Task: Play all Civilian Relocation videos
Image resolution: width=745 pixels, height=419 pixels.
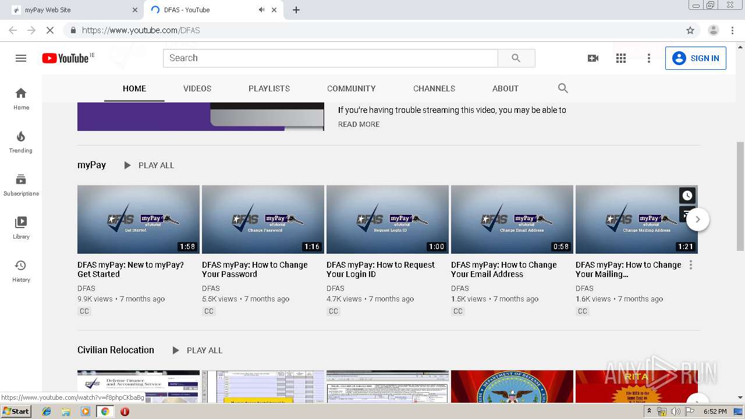Action: 197,350
